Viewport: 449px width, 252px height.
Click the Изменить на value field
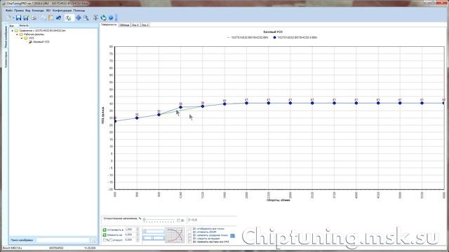coord(130,234)
